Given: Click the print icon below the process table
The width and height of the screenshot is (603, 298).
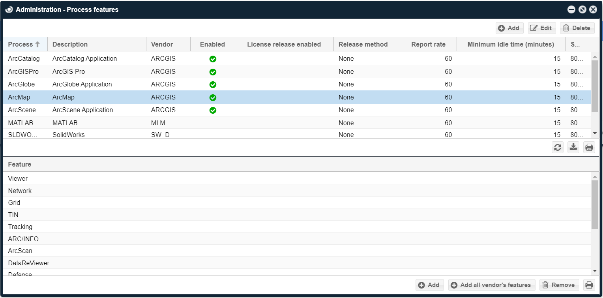Looking at the screenshot, I should pyautogui.click(x=589, y=147).
